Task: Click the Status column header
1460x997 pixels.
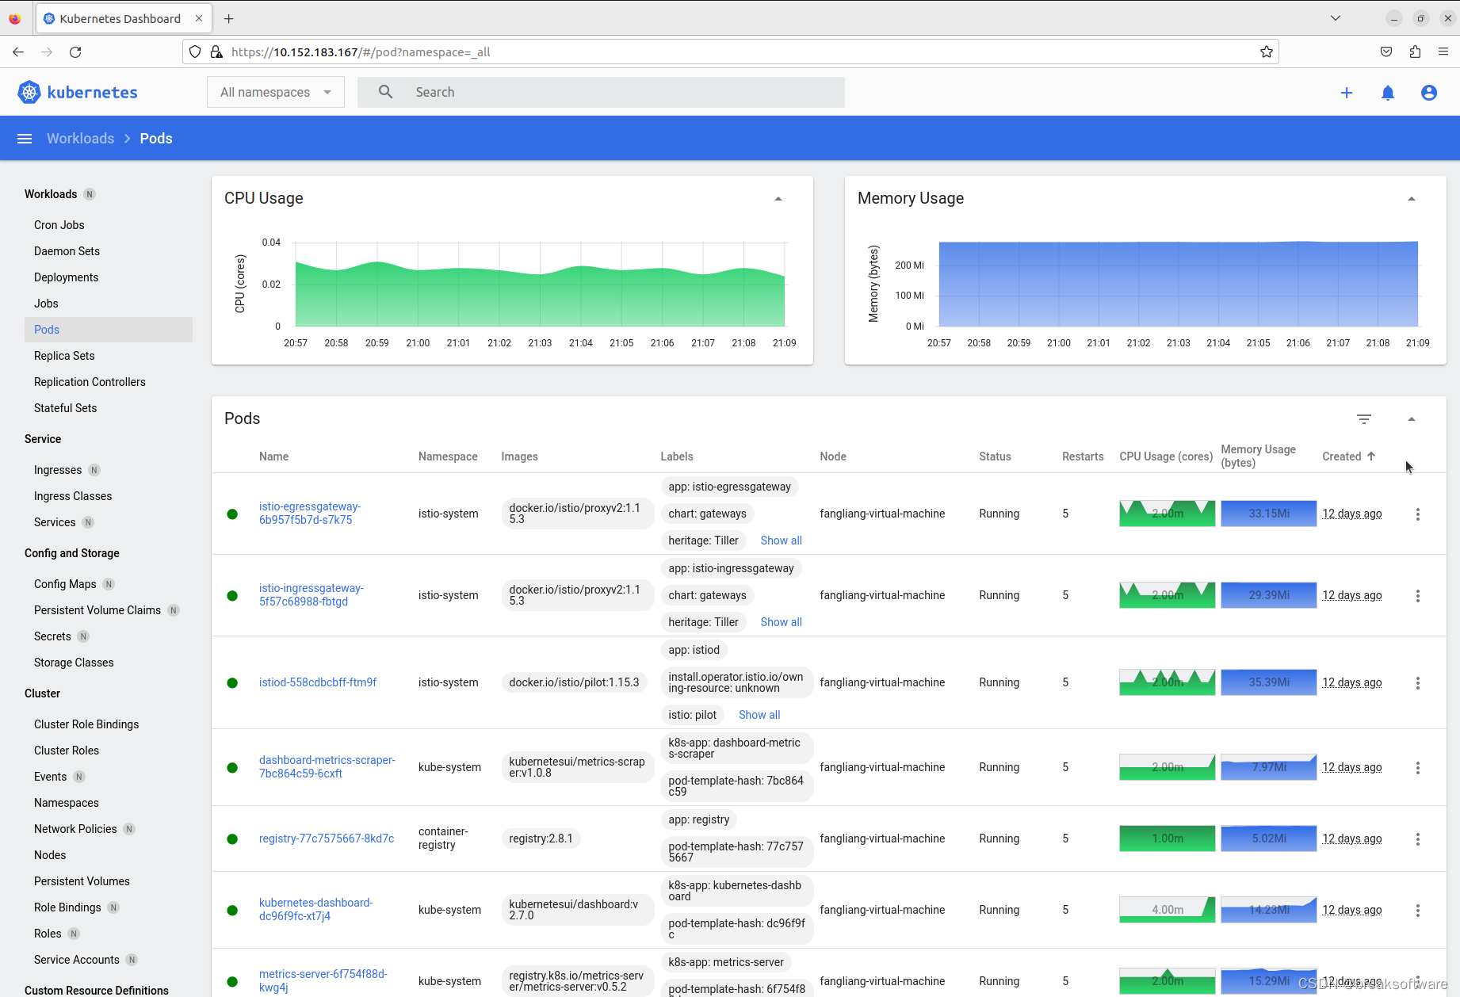Action: tap(995, 456)
